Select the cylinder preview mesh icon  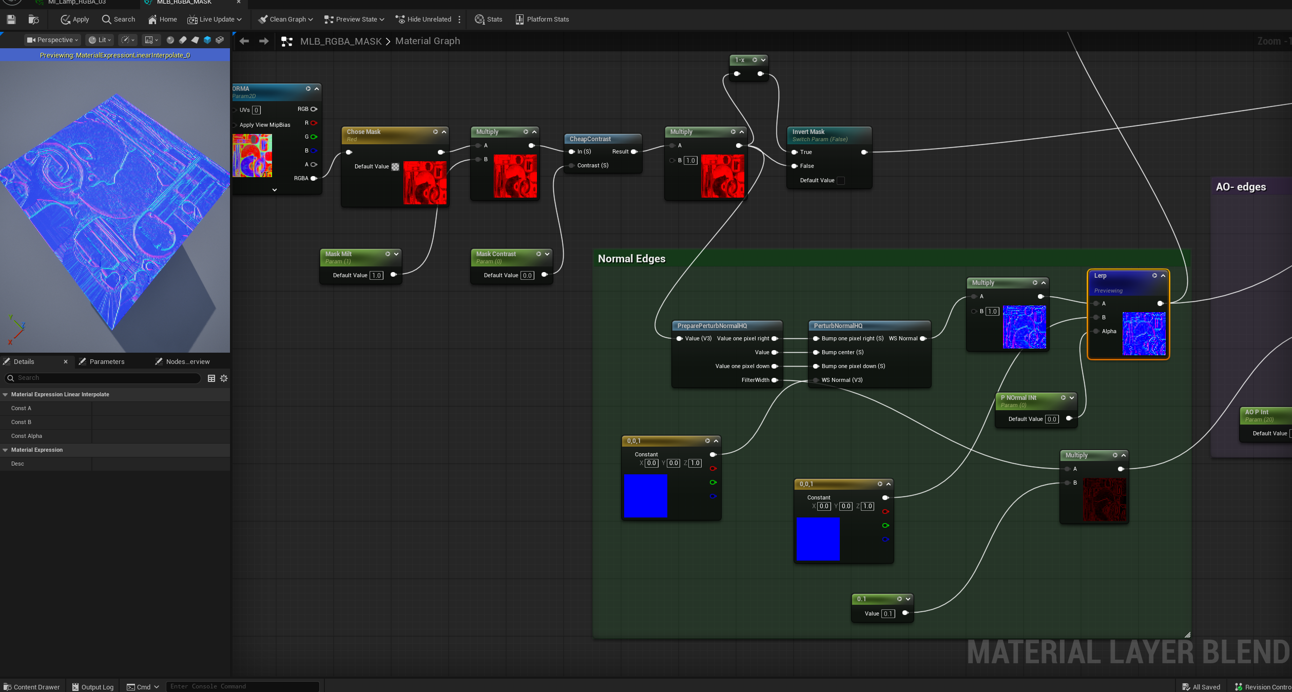(183, 40)
